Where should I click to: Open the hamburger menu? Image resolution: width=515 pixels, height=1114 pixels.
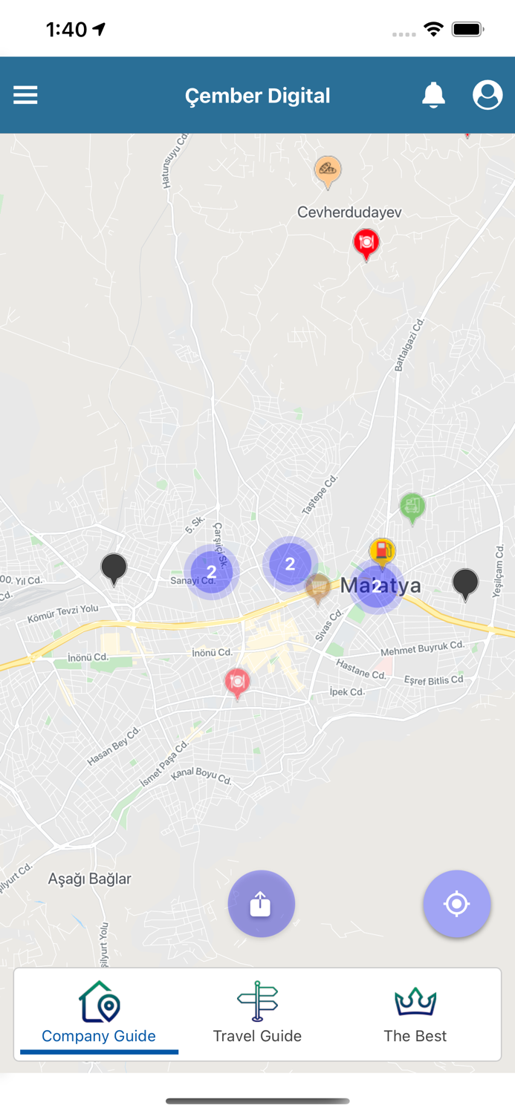25,95
